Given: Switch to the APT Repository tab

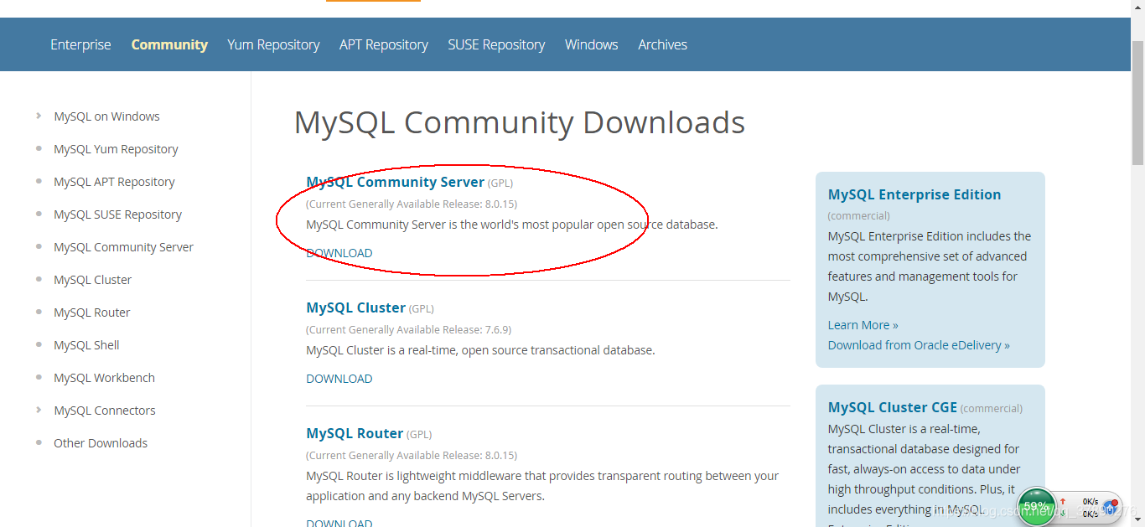Looking at the screenshot, I should click(x=384, y=44).
